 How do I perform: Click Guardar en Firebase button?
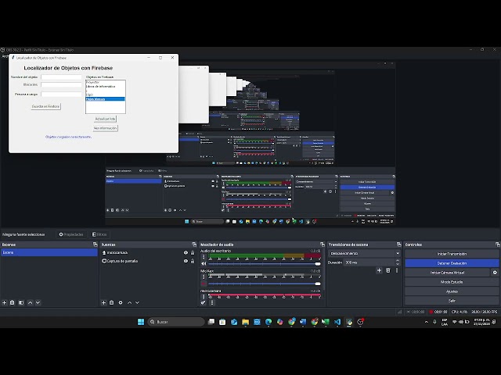pos(45,106)
